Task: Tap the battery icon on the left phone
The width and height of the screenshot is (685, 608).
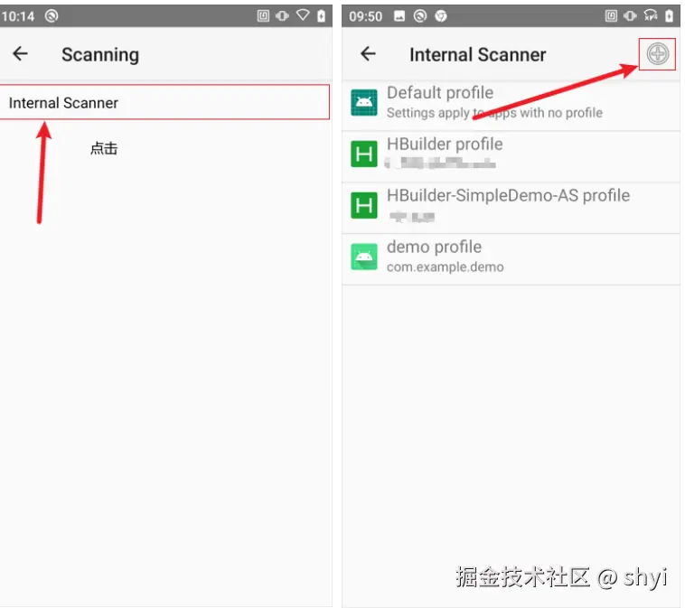Action: pyautogui.click(x=321, y=16)
